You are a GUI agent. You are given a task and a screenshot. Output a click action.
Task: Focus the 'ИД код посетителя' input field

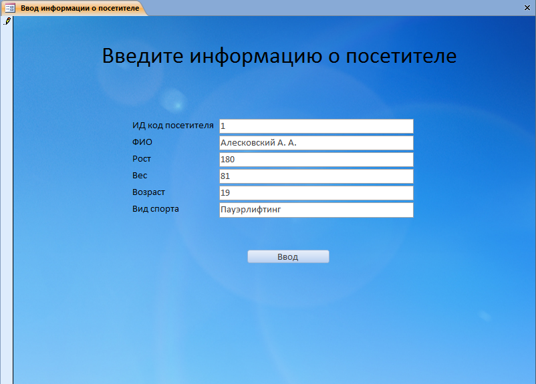click(x=316, y=126)
